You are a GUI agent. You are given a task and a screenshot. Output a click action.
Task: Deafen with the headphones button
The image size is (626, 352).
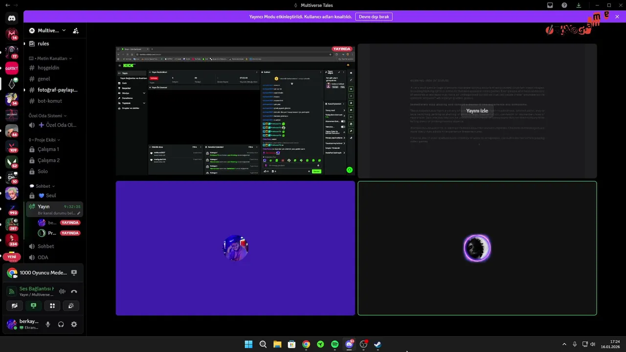point(61,324)
